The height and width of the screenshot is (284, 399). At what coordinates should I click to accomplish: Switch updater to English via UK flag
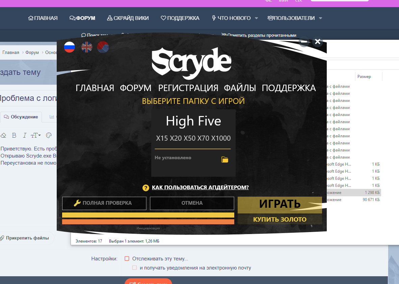86,47
